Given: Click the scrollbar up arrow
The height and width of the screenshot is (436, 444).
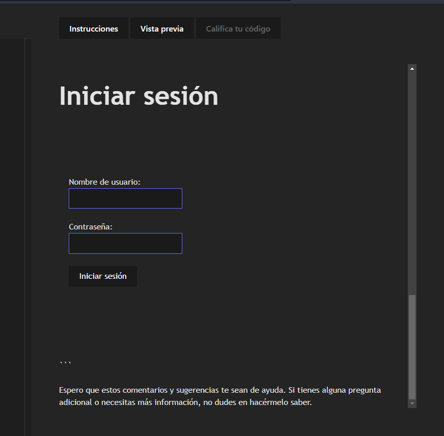Looking at the screenshot, I should point(412,69).
